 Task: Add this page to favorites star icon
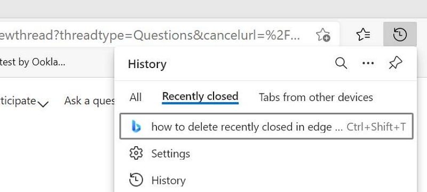click(x=323, y=35)
